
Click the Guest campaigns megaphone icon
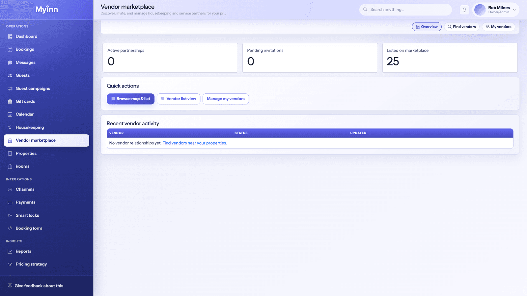click(x=10, y=88)
